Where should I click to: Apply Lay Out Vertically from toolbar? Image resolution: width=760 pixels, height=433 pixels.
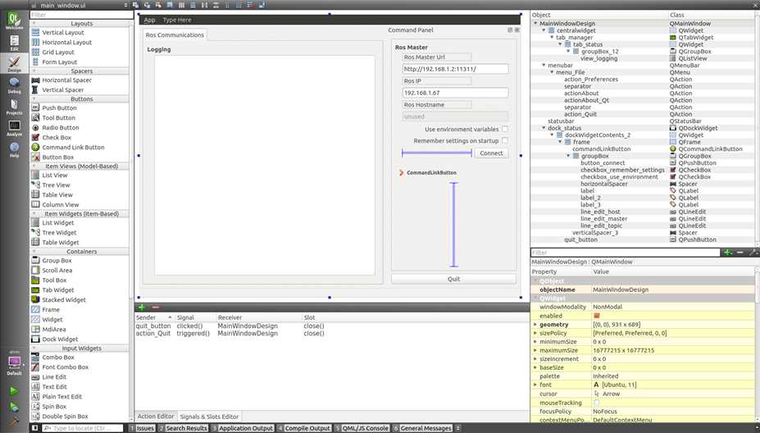193,5
